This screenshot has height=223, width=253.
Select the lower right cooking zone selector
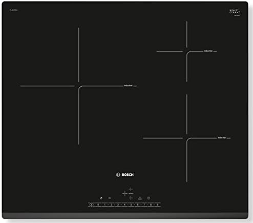tap(131, 198)
